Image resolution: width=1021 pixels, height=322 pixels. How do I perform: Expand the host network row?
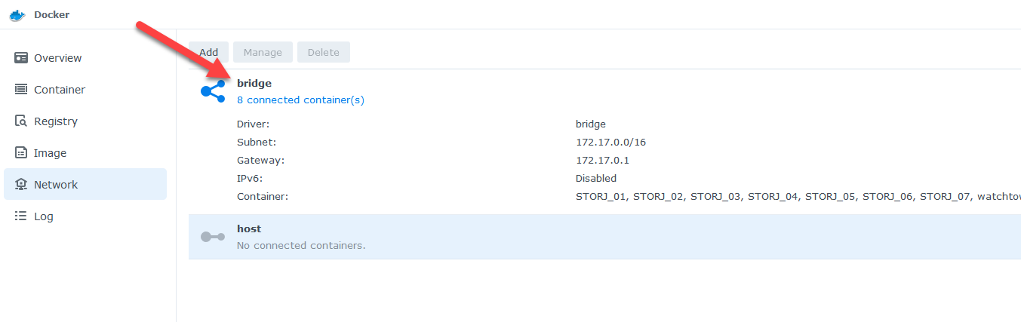pyautogui.click(x=604, y=237)
